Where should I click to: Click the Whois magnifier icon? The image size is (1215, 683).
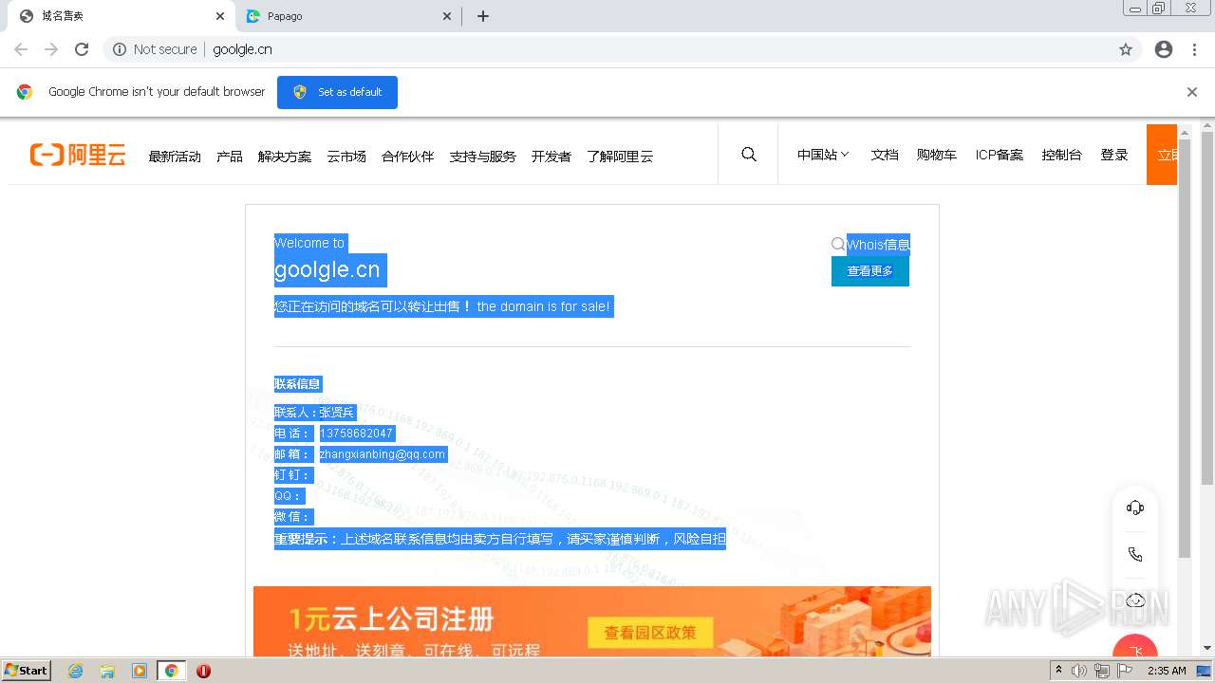pos(838,245)
